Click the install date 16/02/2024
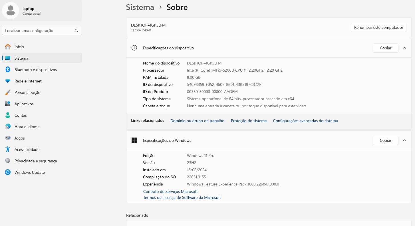The height and width of the screenshot is (226, 415). [197, 170]
